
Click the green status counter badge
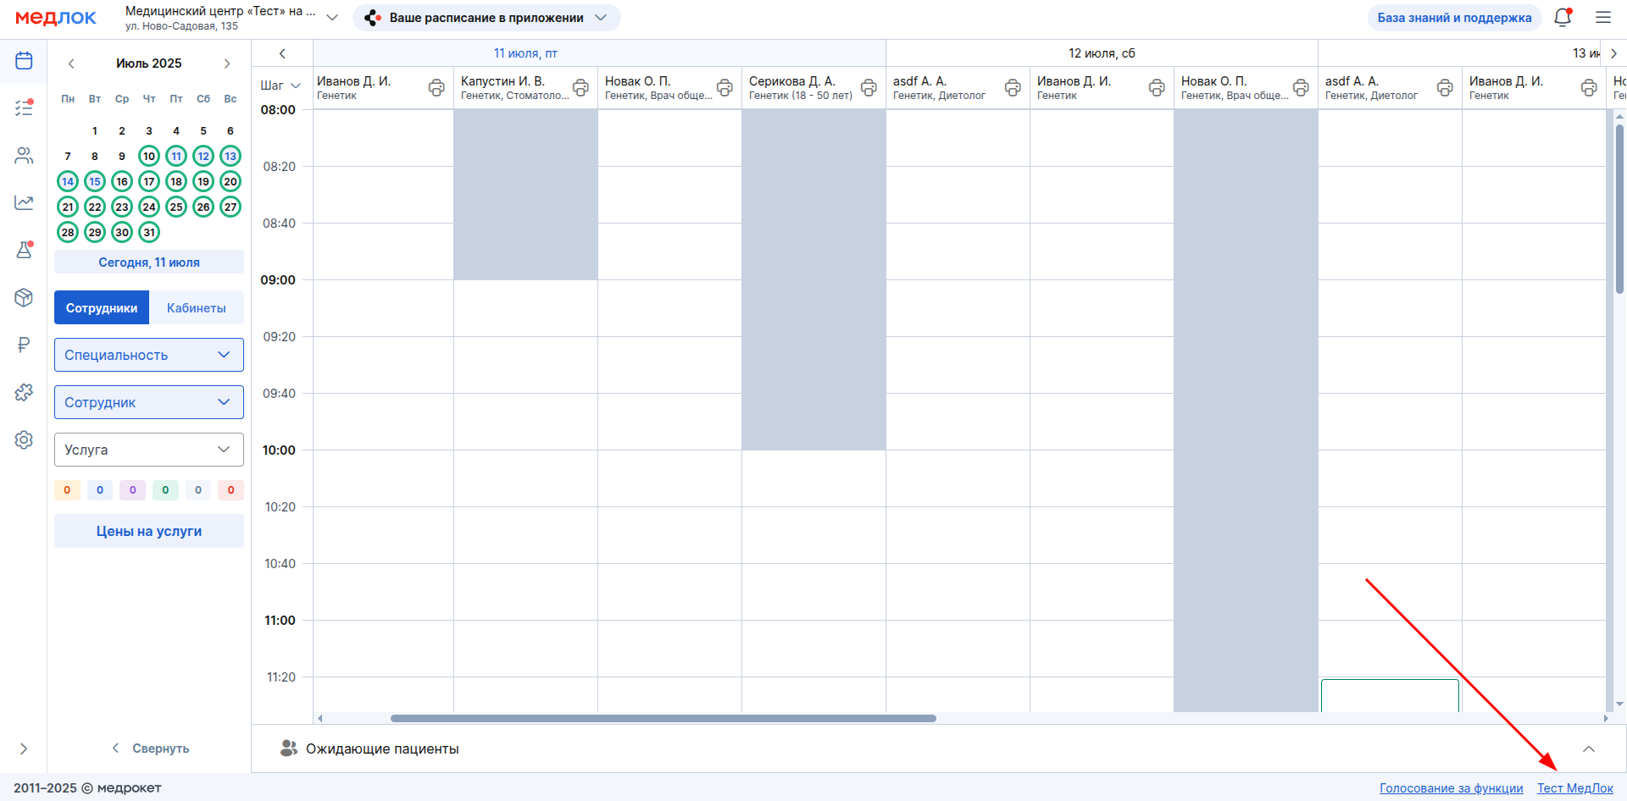165,490
